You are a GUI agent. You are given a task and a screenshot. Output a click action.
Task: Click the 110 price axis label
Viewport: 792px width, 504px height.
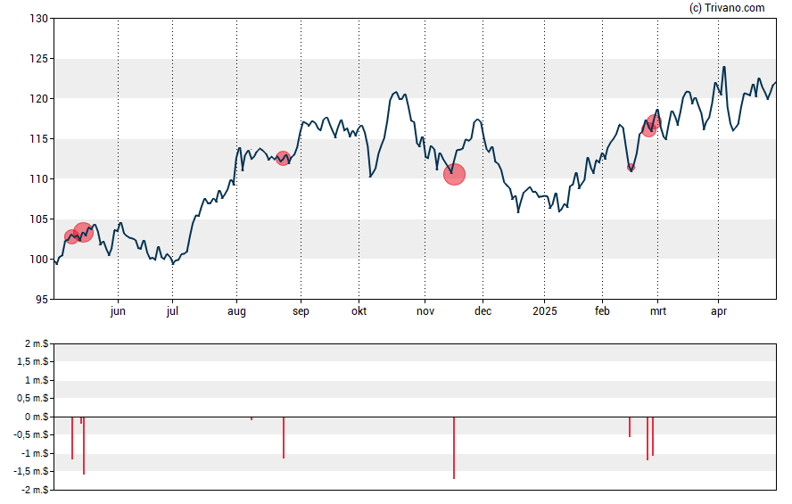point(39,178)
